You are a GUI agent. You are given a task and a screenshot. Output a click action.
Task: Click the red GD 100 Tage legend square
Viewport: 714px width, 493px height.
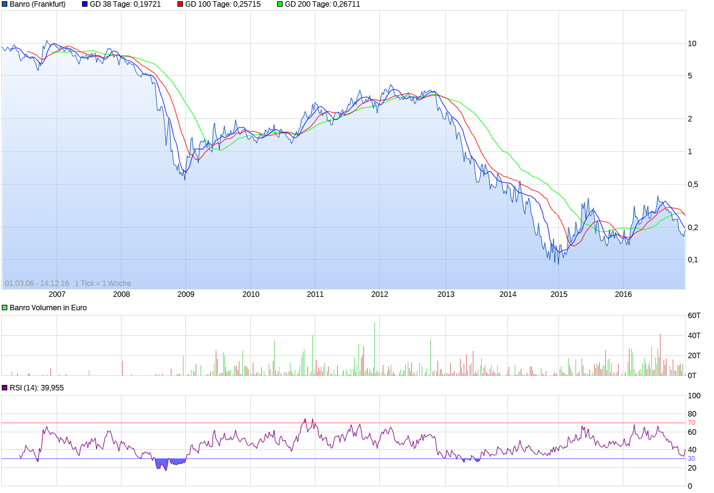tap(180, 4)
